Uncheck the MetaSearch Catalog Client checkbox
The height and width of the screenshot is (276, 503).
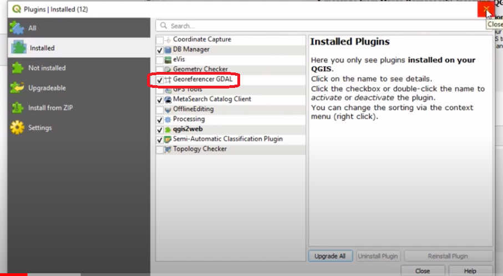(159, 100)
